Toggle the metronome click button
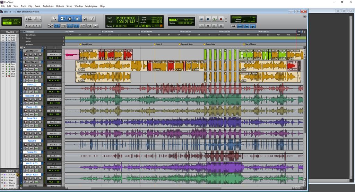Image resolution: width=355 pixels, height=192 pixels. [x=240, y=26]
